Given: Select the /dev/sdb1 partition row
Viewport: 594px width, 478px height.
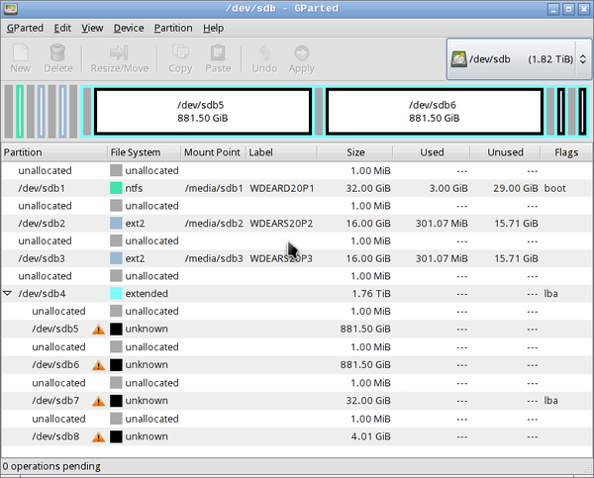Looking at the screenshot, I should [297, 188].
